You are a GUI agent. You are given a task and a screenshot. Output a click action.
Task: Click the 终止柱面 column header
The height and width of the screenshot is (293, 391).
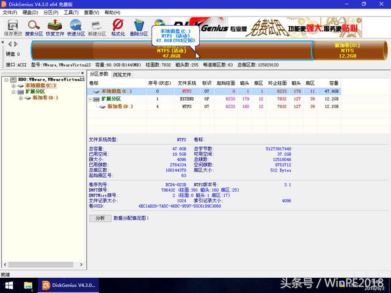pos(277,83)
